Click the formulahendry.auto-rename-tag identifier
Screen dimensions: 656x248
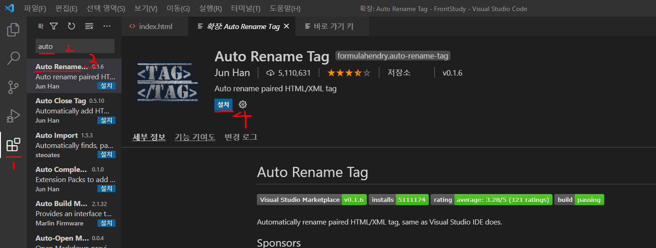click(393, 56)
